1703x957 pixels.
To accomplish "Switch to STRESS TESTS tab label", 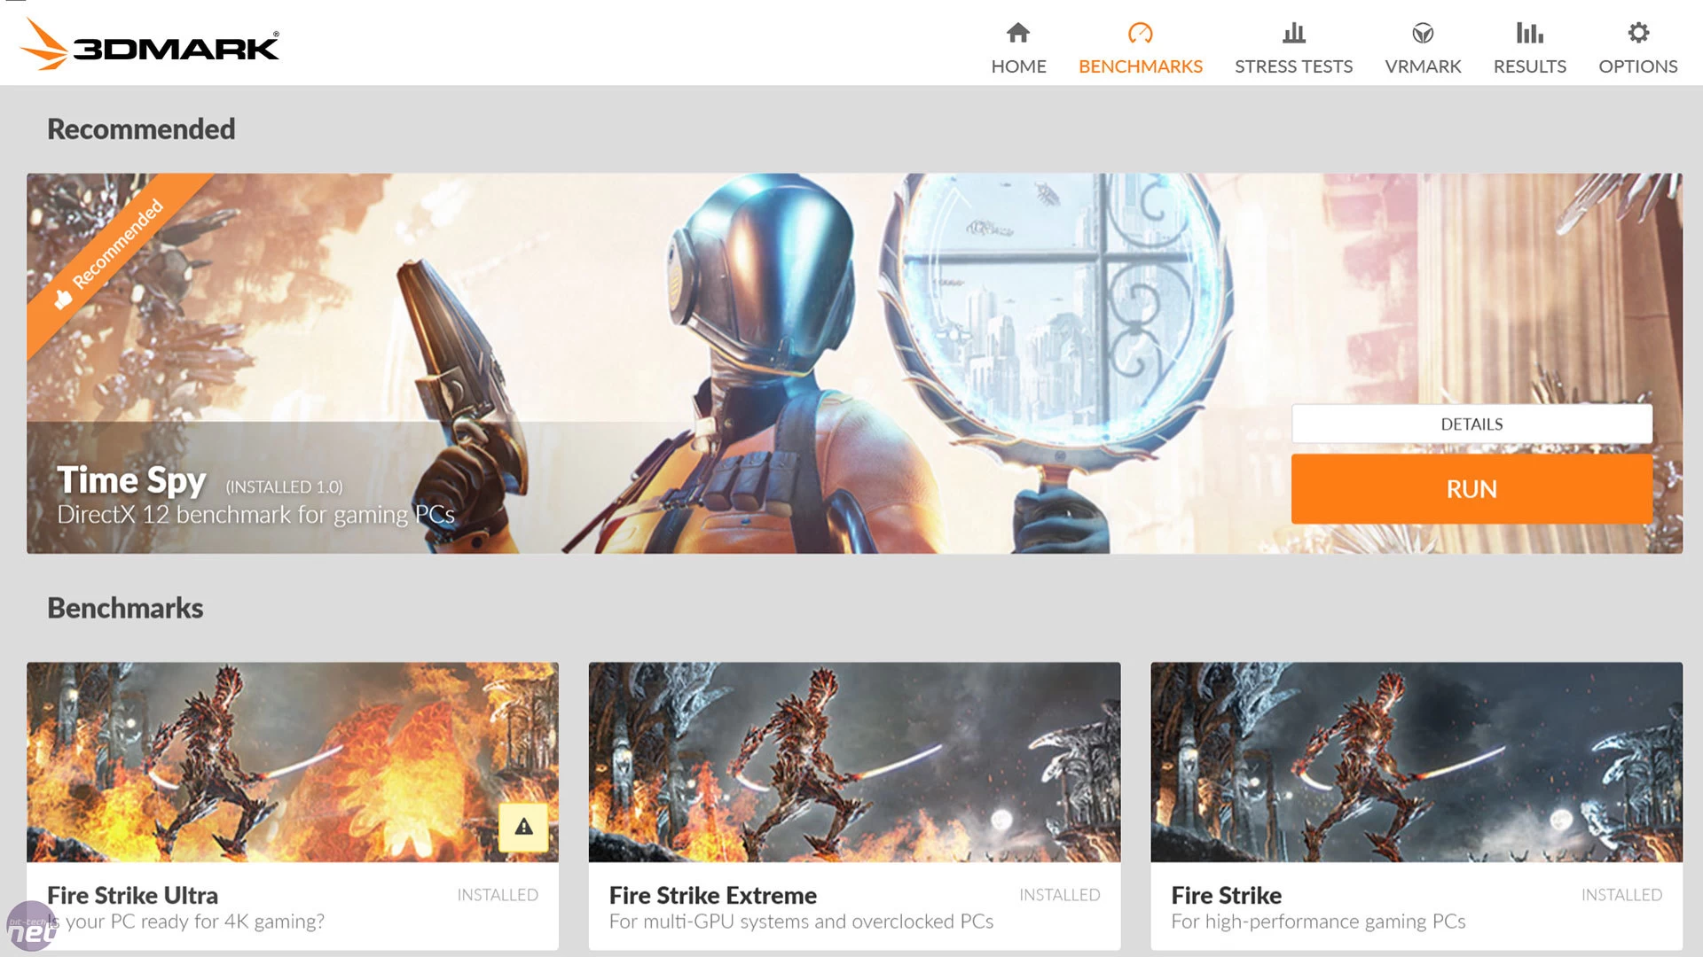I will point(1293,66).
